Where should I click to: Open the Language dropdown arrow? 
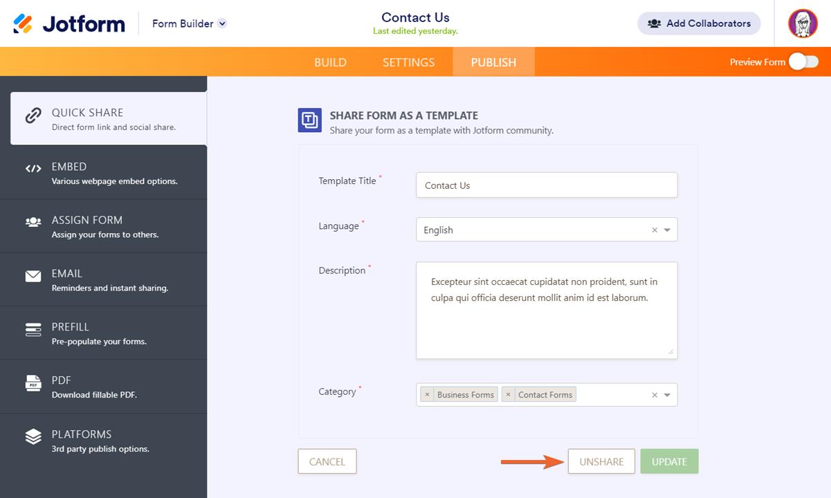[668, 230]
